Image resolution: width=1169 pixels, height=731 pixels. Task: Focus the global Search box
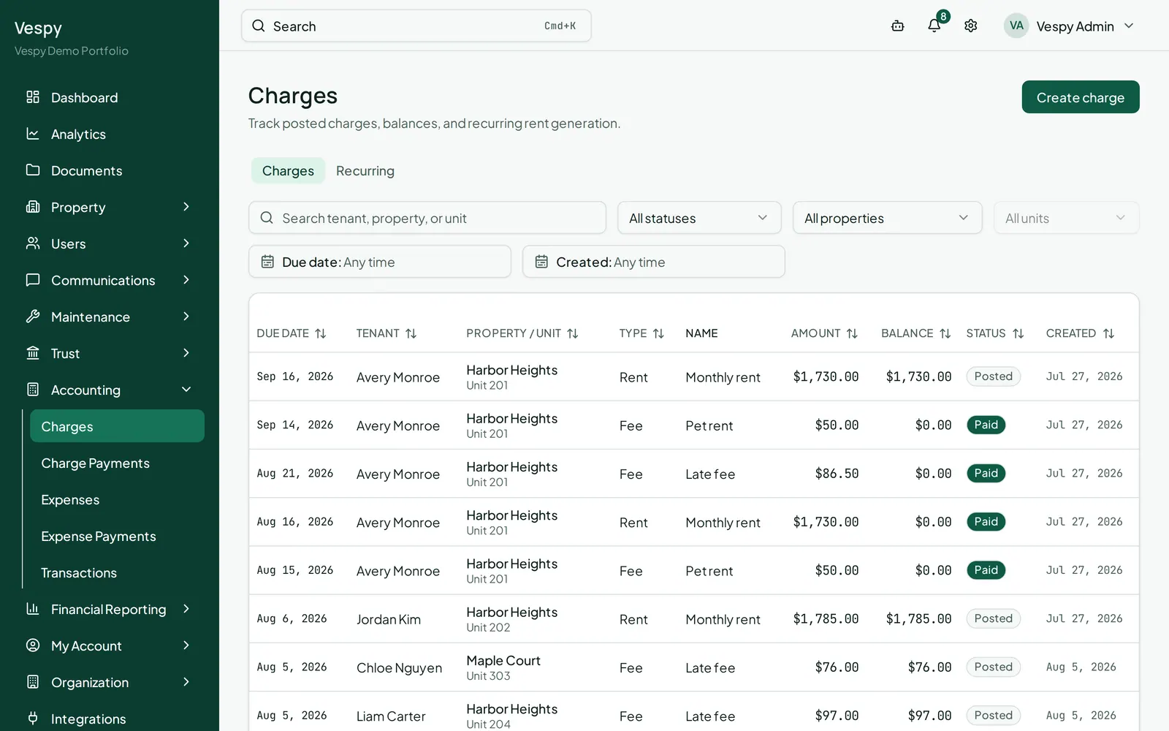pyautogui.click(x=416, y=26)
